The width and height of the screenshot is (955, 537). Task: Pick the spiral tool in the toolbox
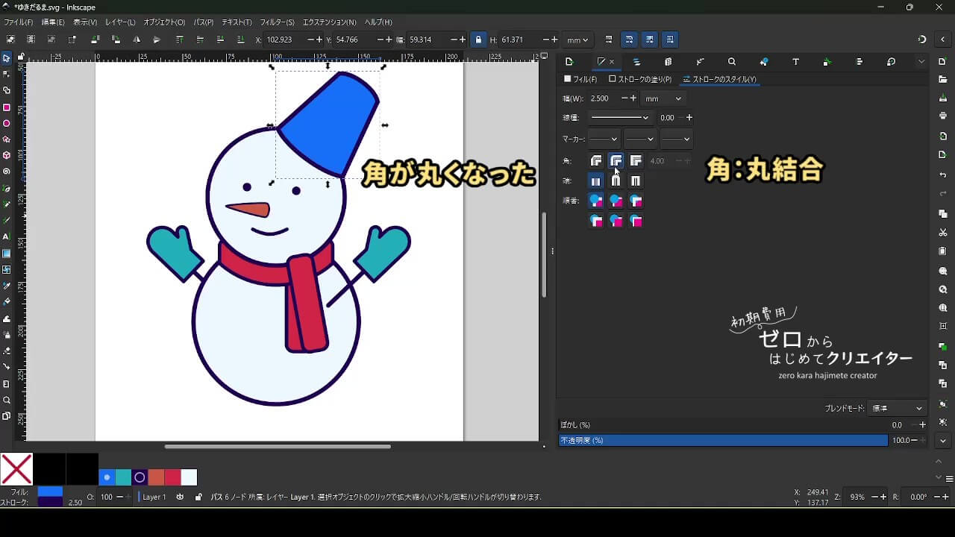click(7, 172)
